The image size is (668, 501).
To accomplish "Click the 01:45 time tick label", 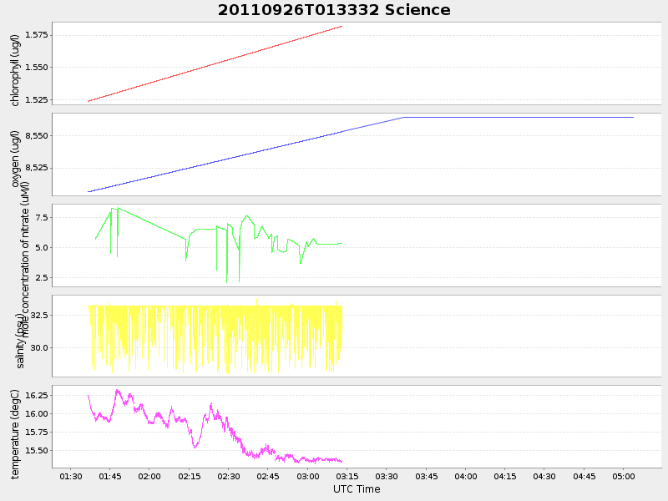I will point(110,476).
